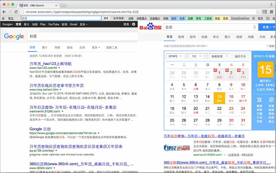This screenshot has width=276, height=173.
Task: Switch to Baidu 贴吧 tab
Action: [x=193, y=37]
